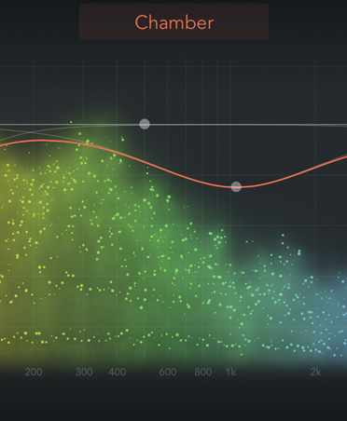Click the 400 frequency label
The image size is (347, 421).
click(118, 372)
